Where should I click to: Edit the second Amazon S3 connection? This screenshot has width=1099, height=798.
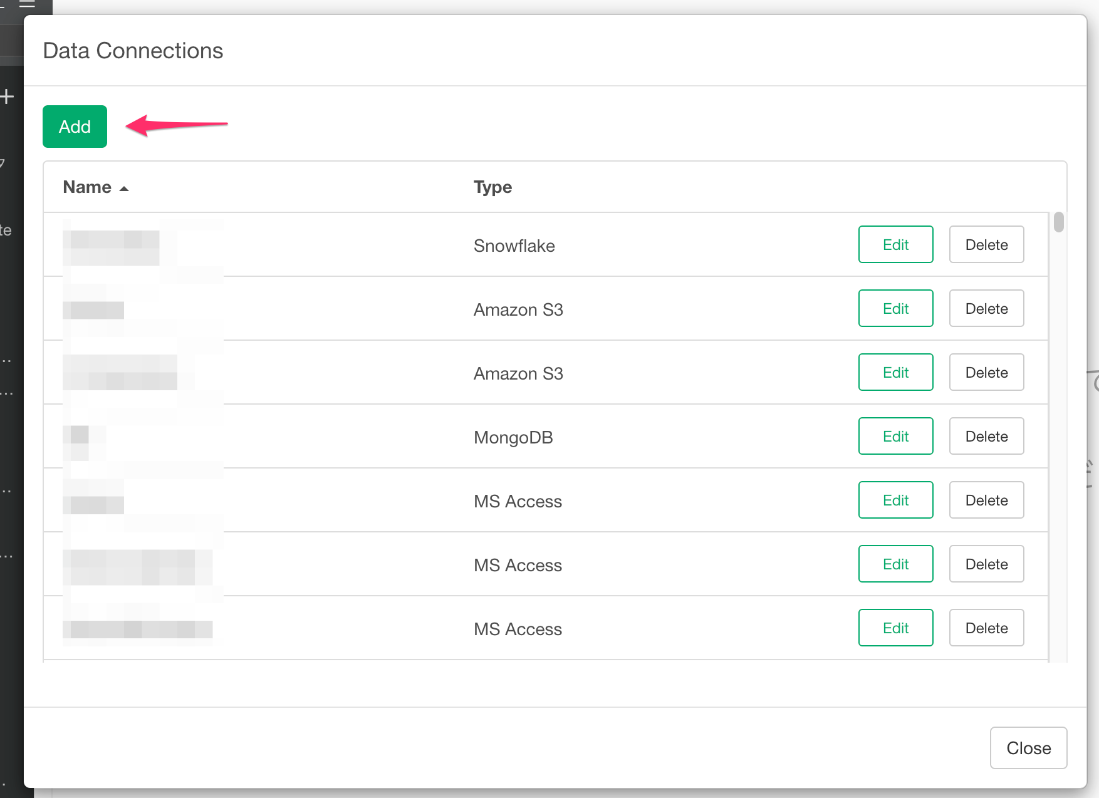895,372
